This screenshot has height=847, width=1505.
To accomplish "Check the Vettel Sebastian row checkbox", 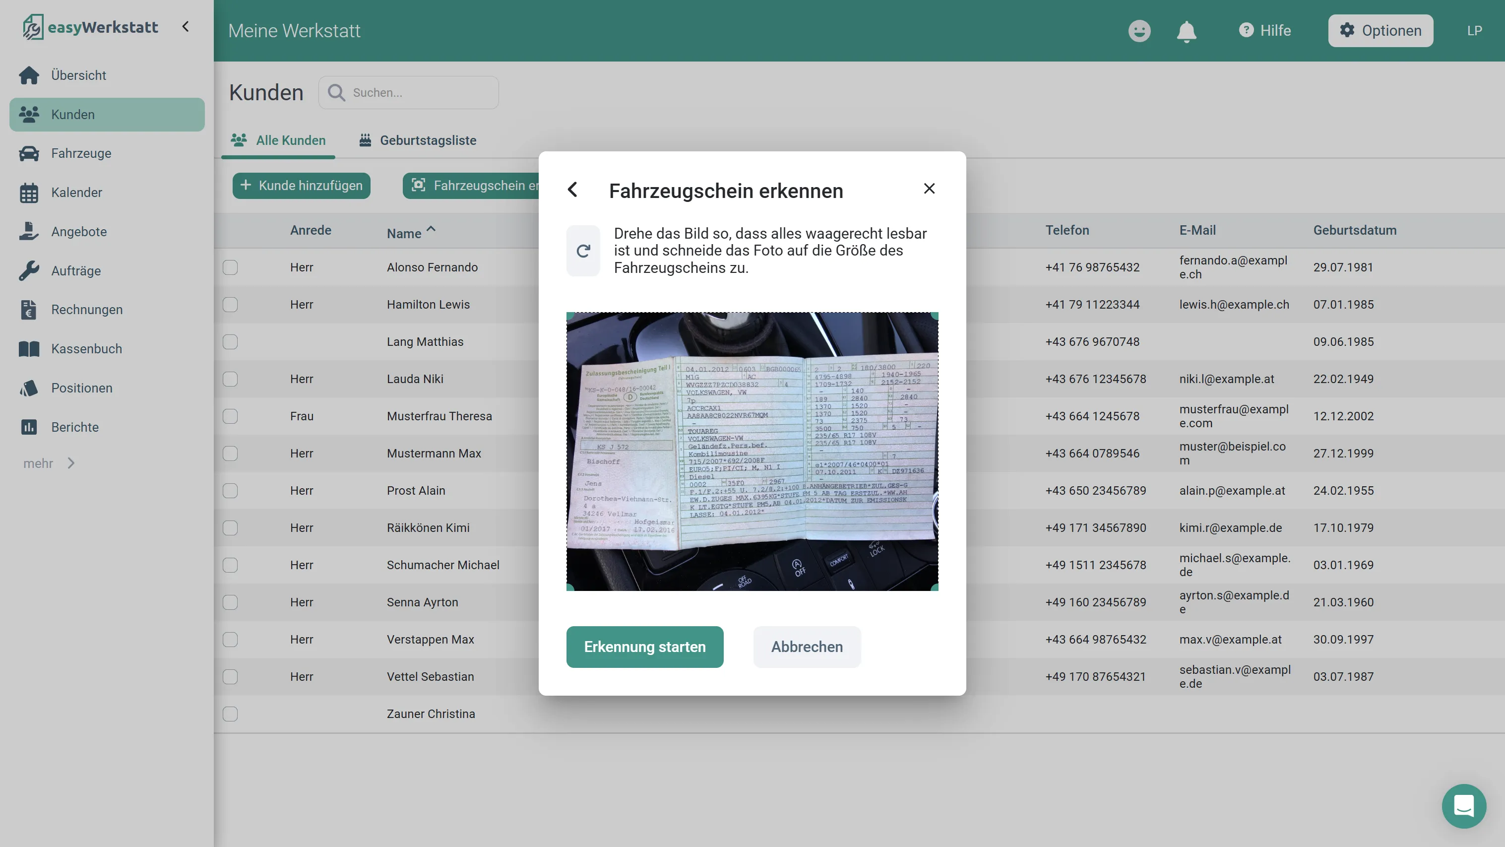I will [230, 677].
